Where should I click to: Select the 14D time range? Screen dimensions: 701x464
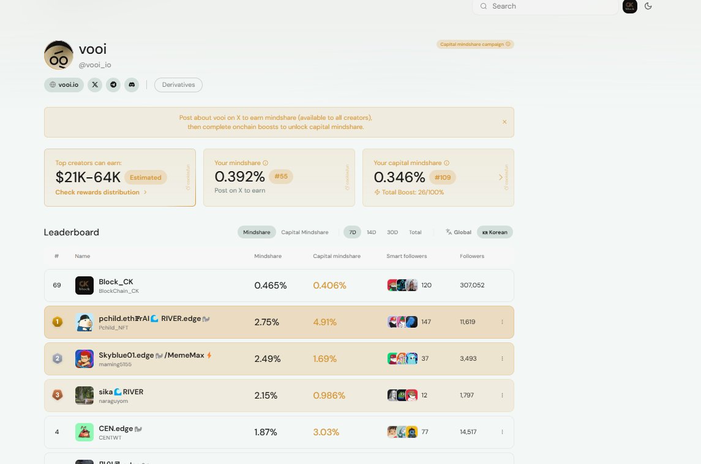point(372,232)
